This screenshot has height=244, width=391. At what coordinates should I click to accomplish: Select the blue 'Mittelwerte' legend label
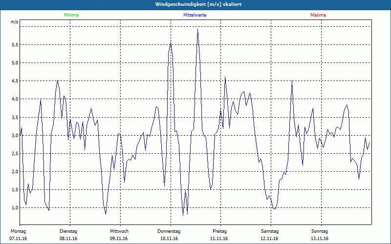coord(195,15)
